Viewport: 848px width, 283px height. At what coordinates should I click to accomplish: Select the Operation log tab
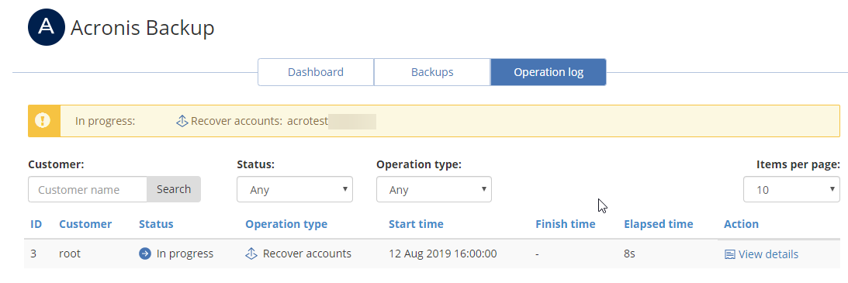coord(549,72)
